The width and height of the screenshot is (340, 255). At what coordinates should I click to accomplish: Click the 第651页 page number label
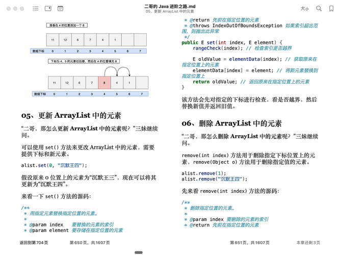click(x=250, y=243)
